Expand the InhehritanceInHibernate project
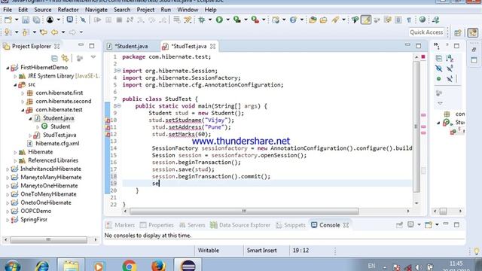Viewport: 482px width, 271px height. click(x=8, y=169)
